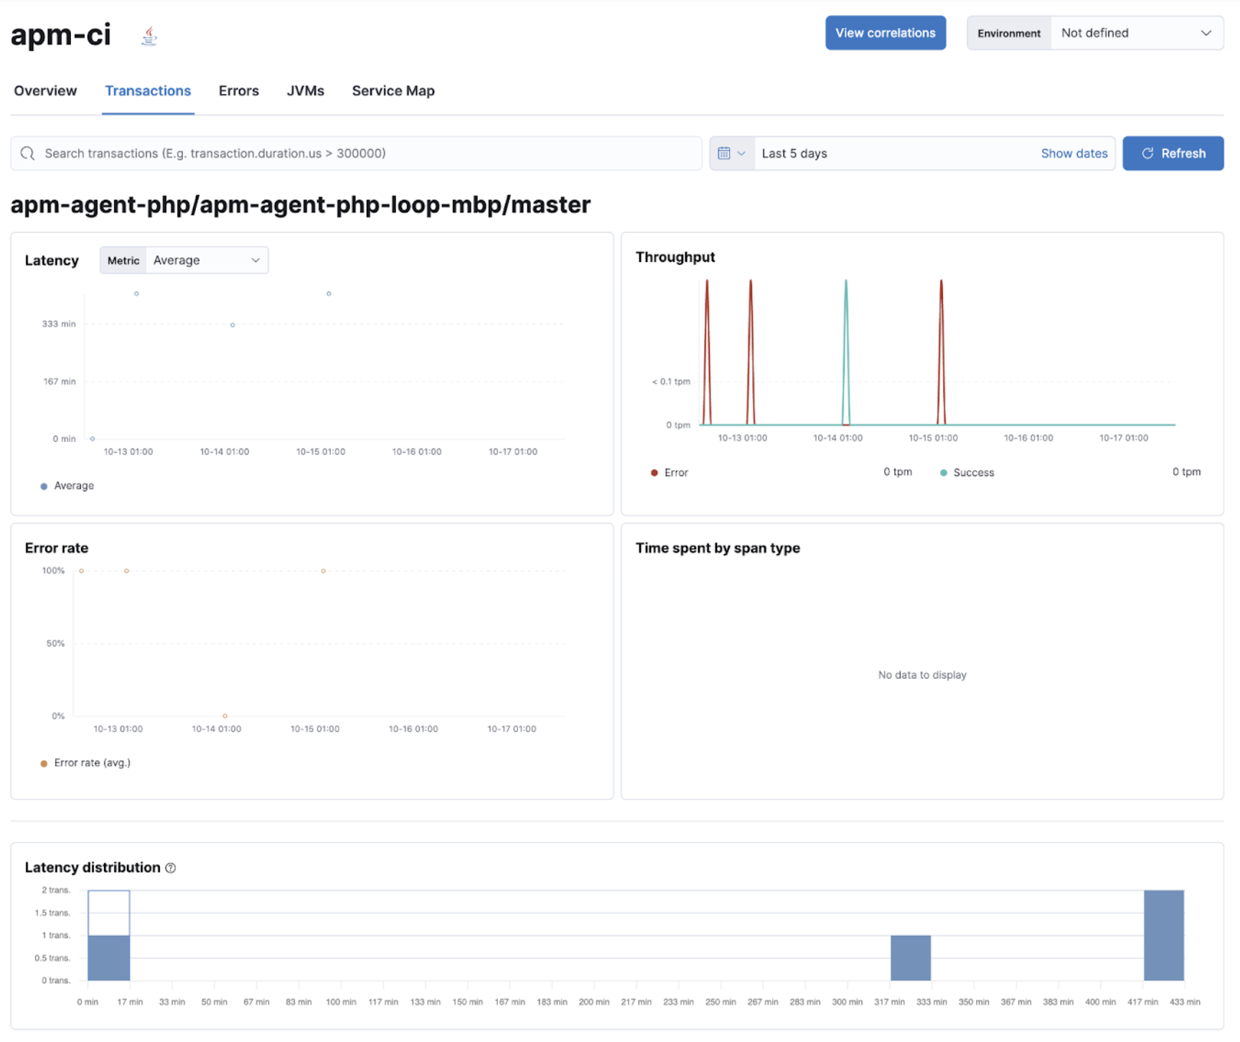
Task: Switch to the Overview tab
Action: coord(45,90)
